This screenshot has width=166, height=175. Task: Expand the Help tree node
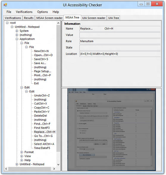(x=22, y=160)
